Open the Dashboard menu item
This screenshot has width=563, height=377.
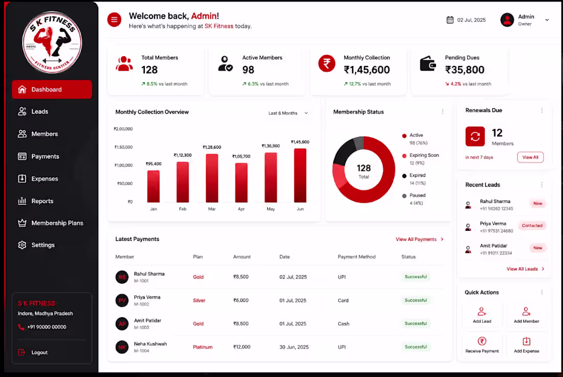(52, 89)
